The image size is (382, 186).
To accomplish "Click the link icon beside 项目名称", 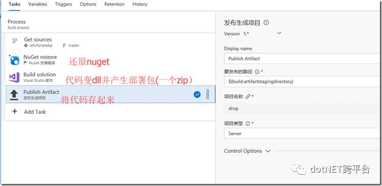I will pos(248,96).
